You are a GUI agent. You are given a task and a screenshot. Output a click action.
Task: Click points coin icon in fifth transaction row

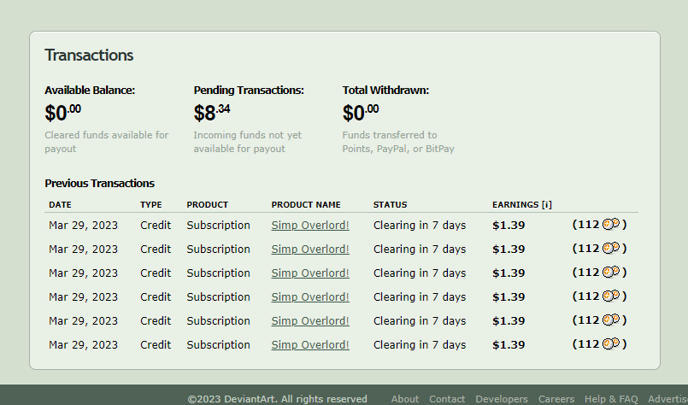pyautogui.click(x=611, y=320)
